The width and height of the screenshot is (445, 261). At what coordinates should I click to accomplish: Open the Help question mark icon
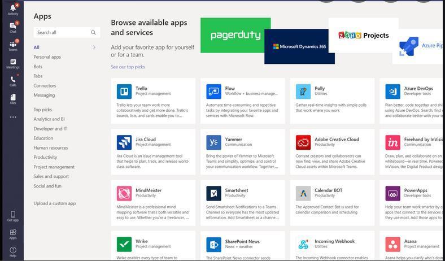13,250
